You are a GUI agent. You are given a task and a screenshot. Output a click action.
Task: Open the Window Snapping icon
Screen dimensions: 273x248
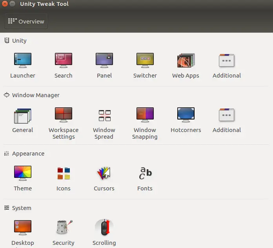pos(145,115)
